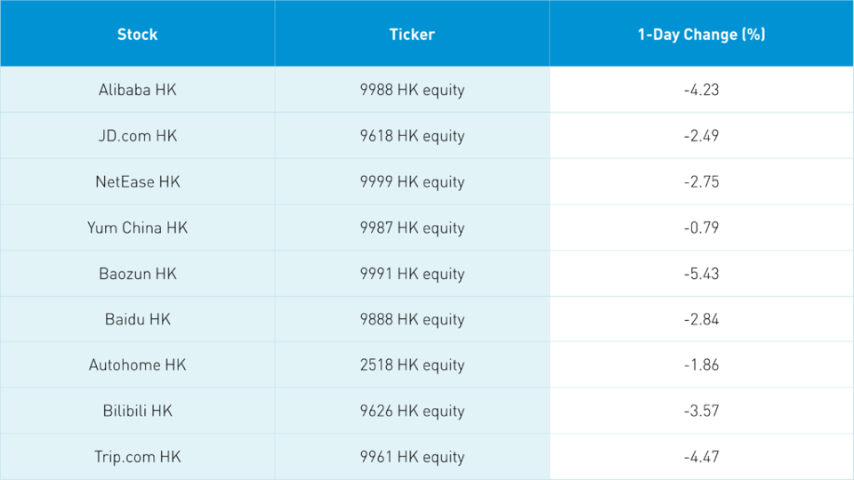
Task: Select the NetEase HK stock cell
Action: pos(137,182)
